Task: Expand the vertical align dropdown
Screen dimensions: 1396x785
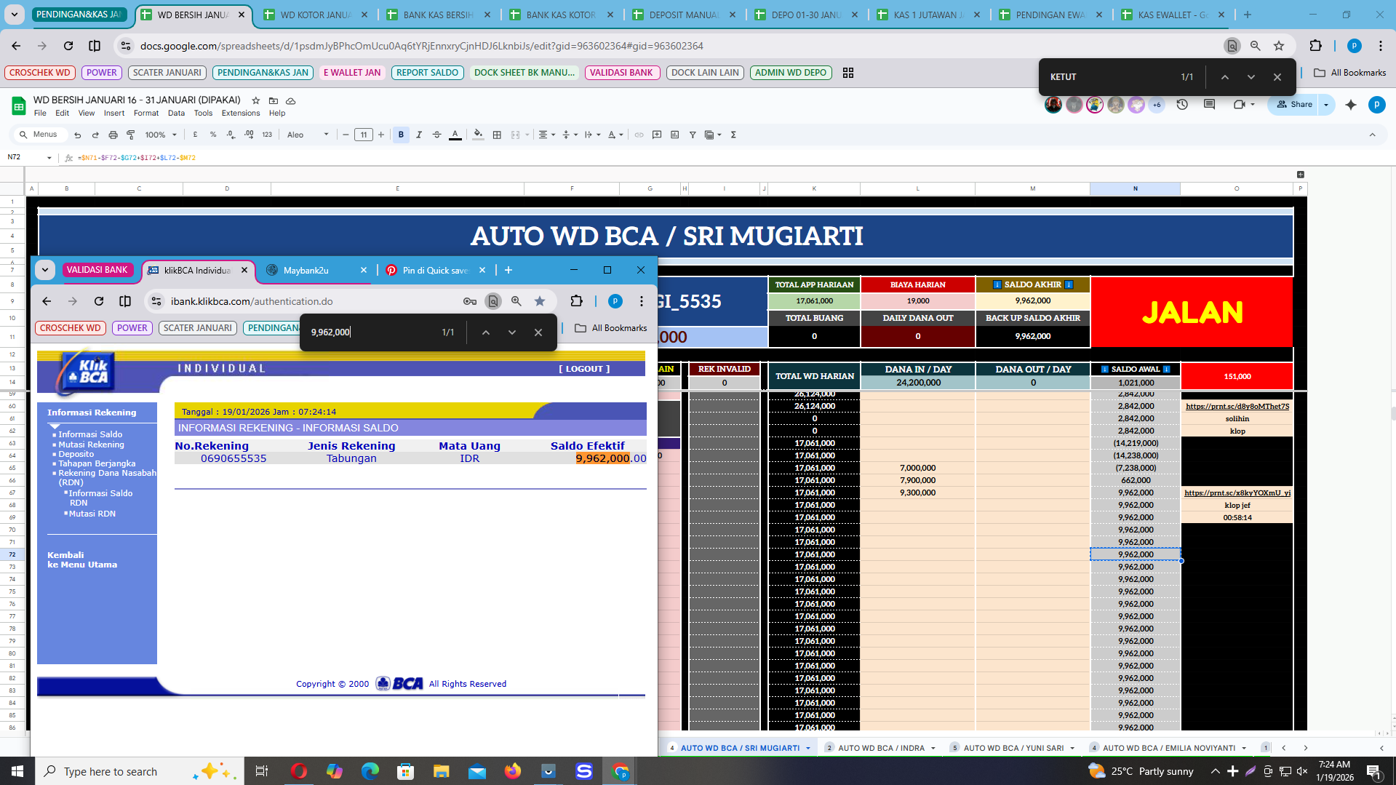Action: tap(570, 135)
